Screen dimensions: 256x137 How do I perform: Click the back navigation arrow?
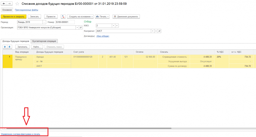point(4,4)
